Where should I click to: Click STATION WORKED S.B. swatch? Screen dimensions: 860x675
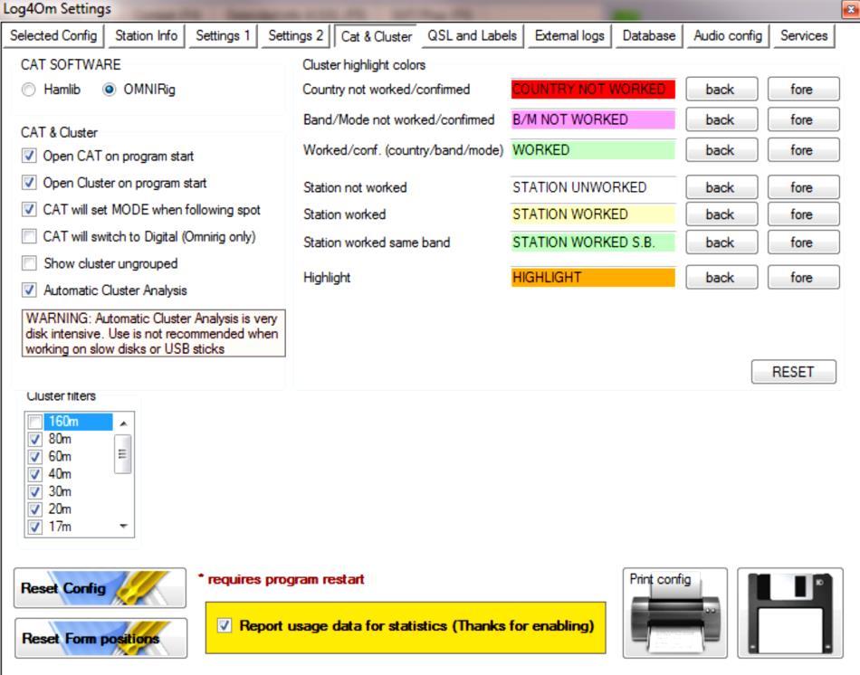tap(593, 242)
